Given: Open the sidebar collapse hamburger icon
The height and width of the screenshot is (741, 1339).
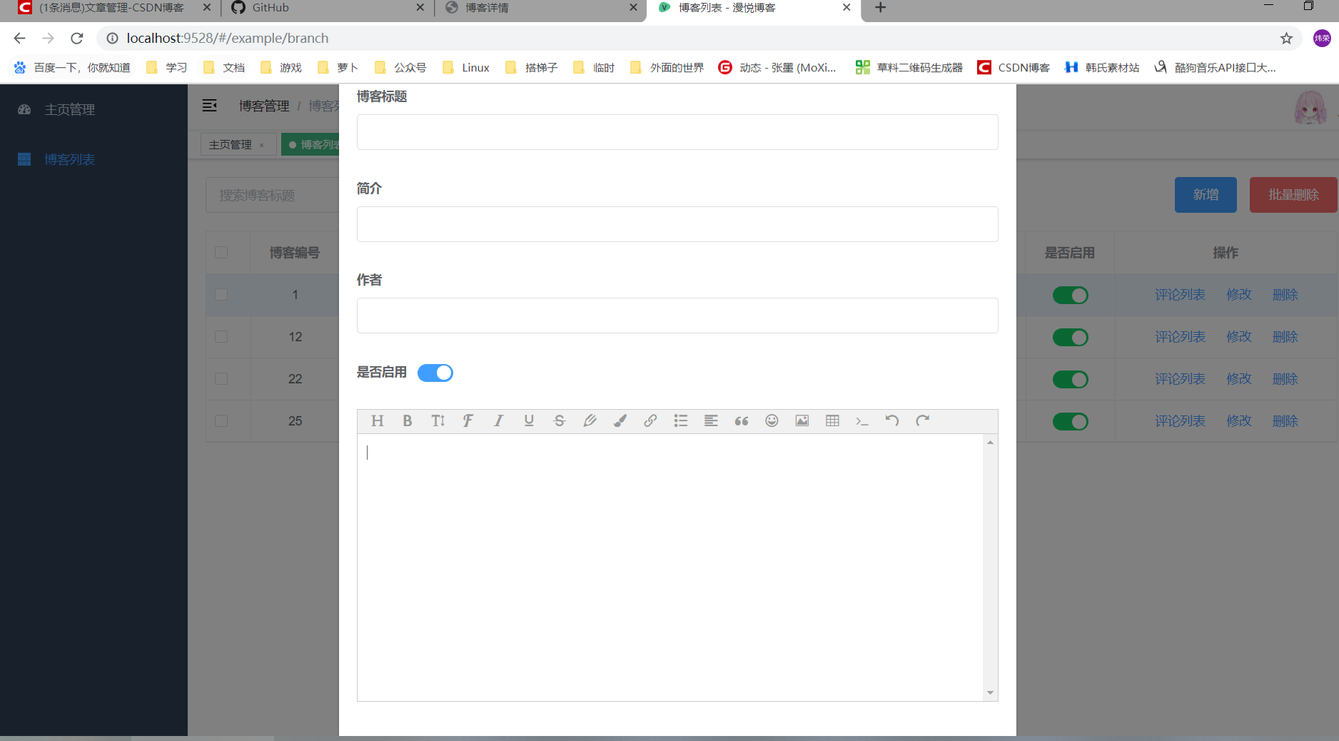Looking at the screenshot, I should click(209, 105).
